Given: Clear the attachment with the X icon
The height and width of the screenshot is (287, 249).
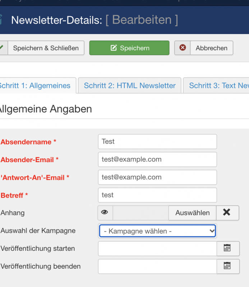Looking at the screenshot, I should [x=227, y=213].
